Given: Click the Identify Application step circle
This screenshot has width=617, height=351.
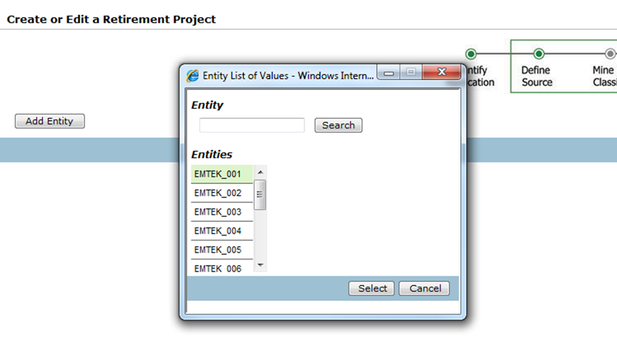Looking at the screenshot, I should pyautogui.click(x=471, y=54).
